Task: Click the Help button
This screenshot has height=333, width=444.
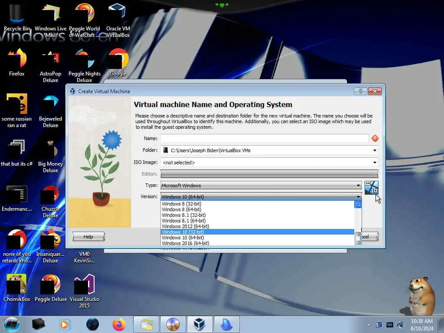Action: click(88, 237)
